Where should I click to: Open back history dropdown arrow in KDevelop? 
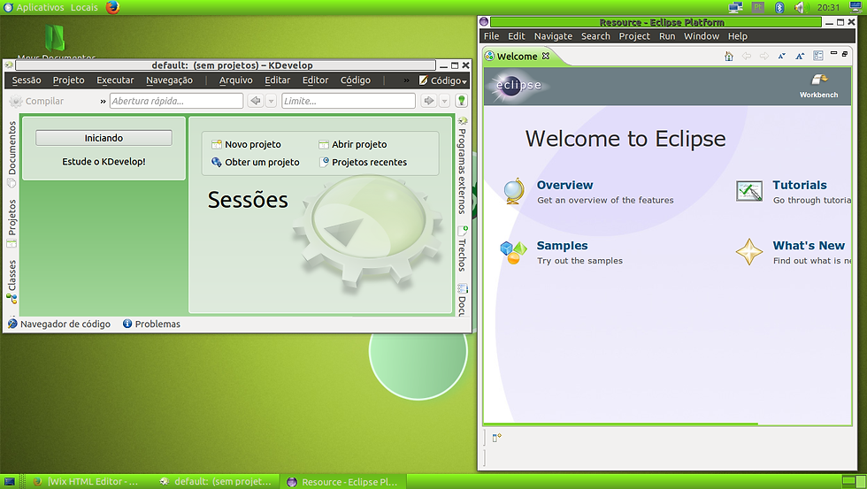pos(271,101)
